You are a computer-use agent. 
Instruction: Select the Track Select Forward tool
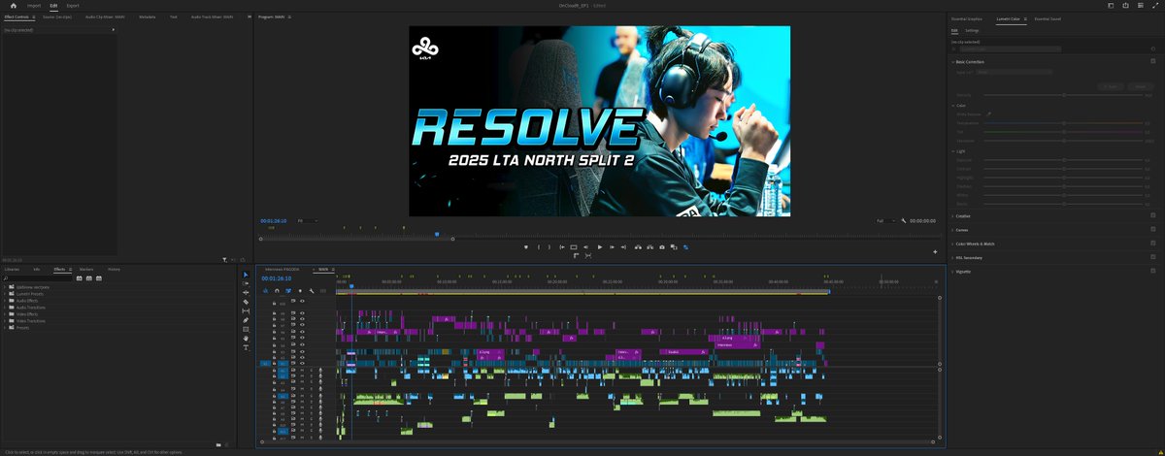(x=246, y=283)
